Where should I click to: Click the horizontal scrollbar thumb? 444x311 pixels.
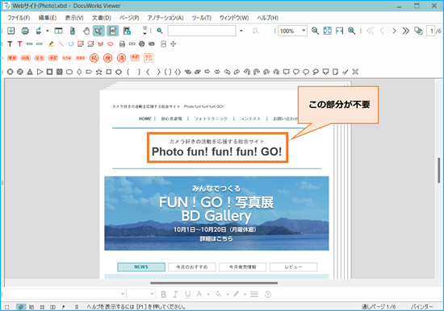click(214, 283)
